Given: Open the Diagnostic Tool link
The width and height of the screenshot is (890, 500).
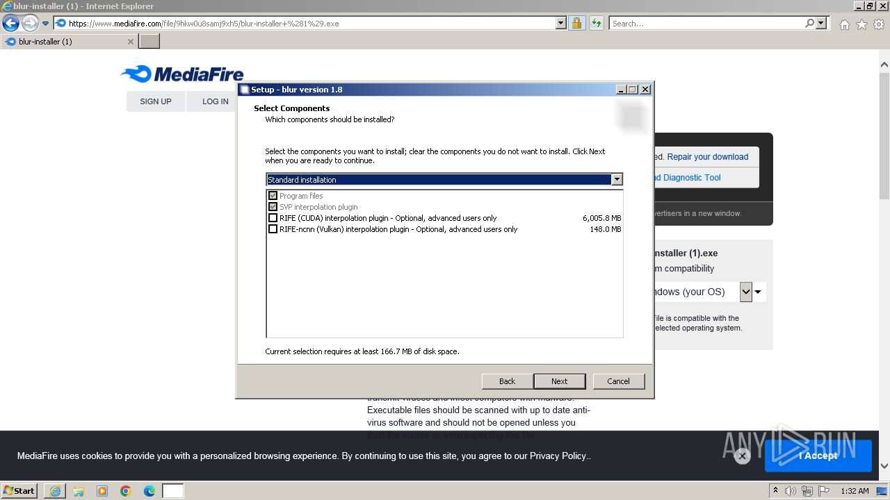Looking at the screenshot, I should pyautogui.click(x=688, y=178).
